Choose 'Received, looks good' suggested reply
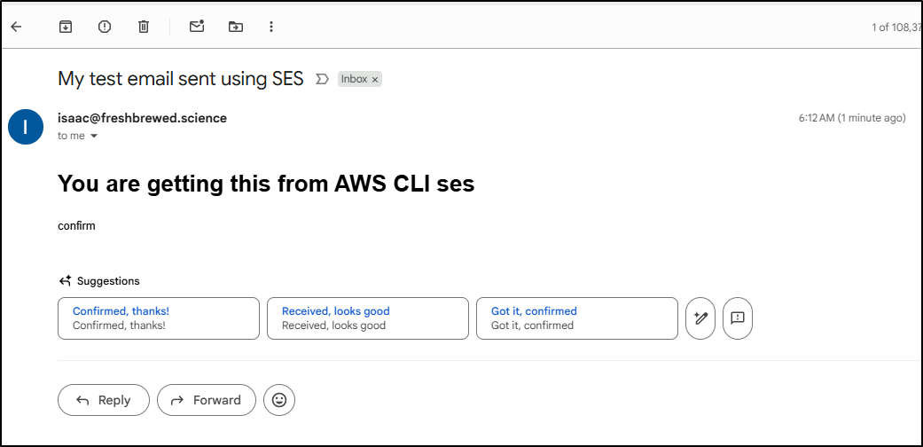The height and width of the screenshot is (447, 923). (x=368, y=318)
